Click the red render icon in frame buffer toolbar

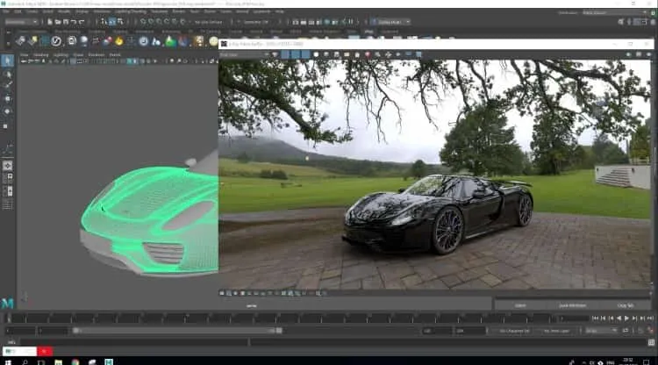coord(368,54)
